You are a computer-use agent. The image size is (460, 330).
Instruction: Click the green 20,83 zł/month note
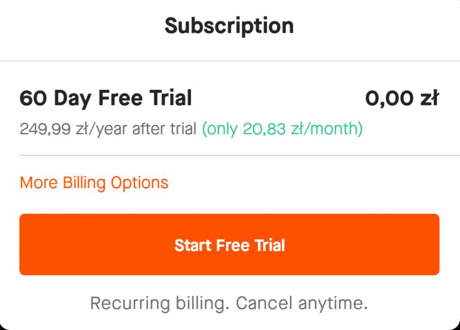(x=282, y=129)
